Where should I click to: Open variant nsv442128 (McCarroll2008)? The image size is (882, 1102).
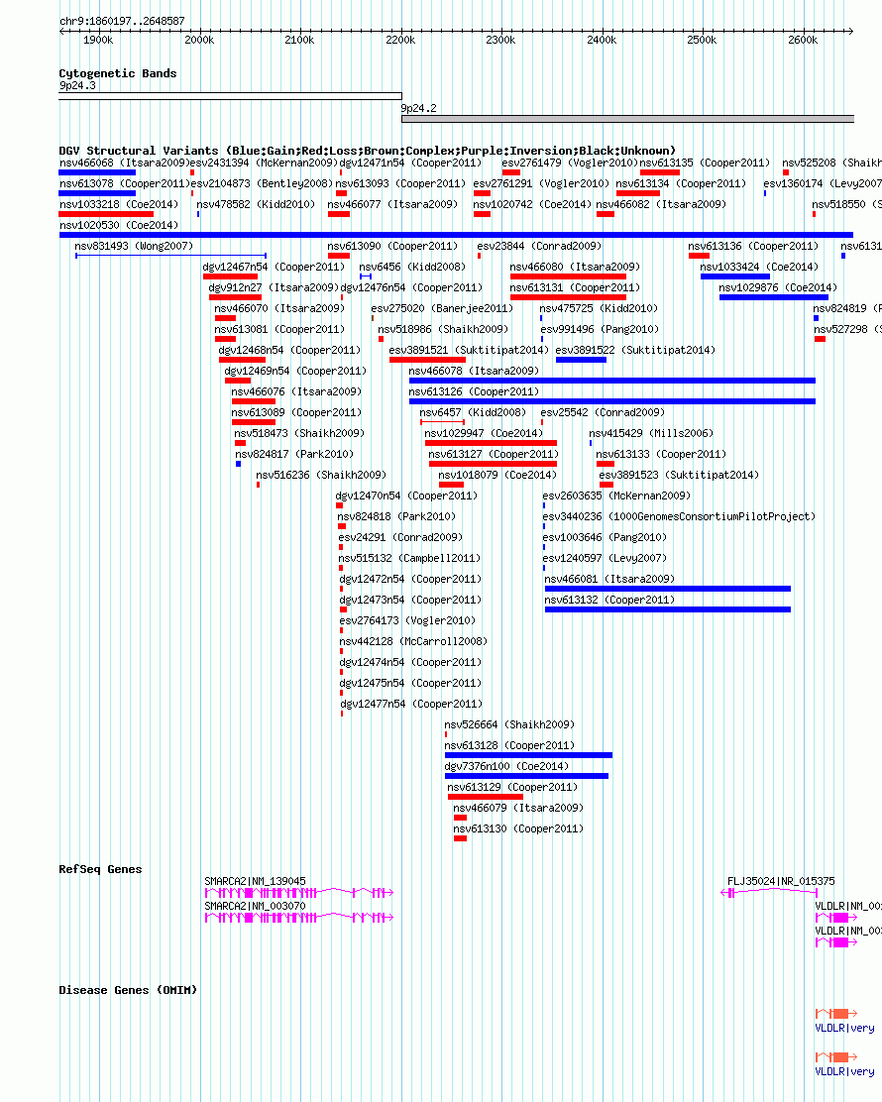(414, 641)
